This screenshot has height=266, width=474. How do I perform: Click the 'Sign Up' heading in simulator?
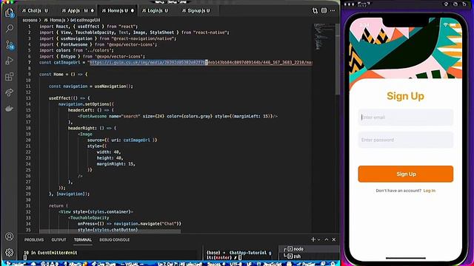tap(405, 96)
